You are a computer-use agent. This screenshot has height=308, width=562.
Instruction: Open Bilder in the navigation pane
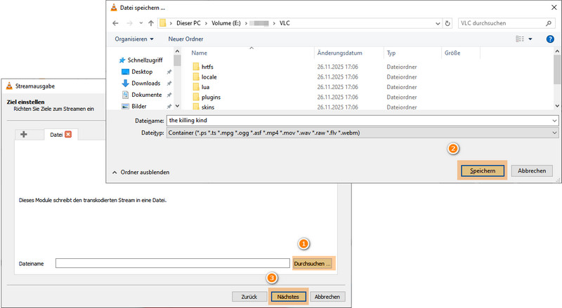(x=139, y=106)
